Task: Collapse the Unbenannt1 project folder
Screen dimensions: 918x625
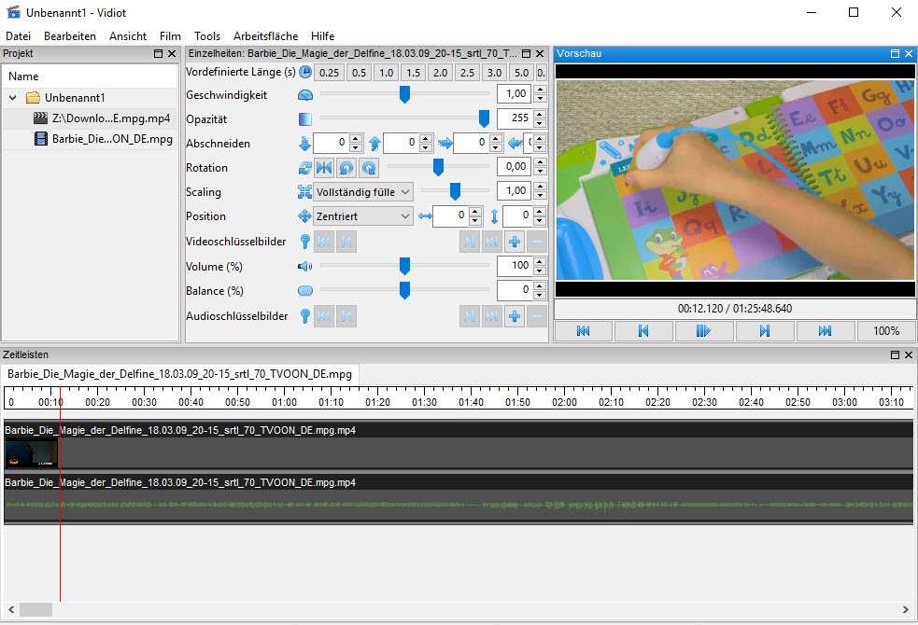Action: click(13, 98)
